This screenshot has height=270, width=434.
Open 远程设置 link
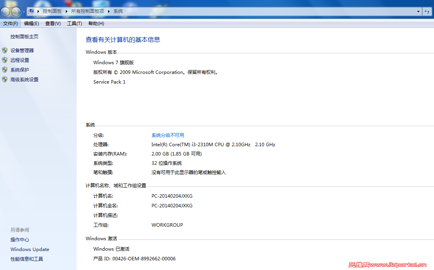(x=20, y=60)
